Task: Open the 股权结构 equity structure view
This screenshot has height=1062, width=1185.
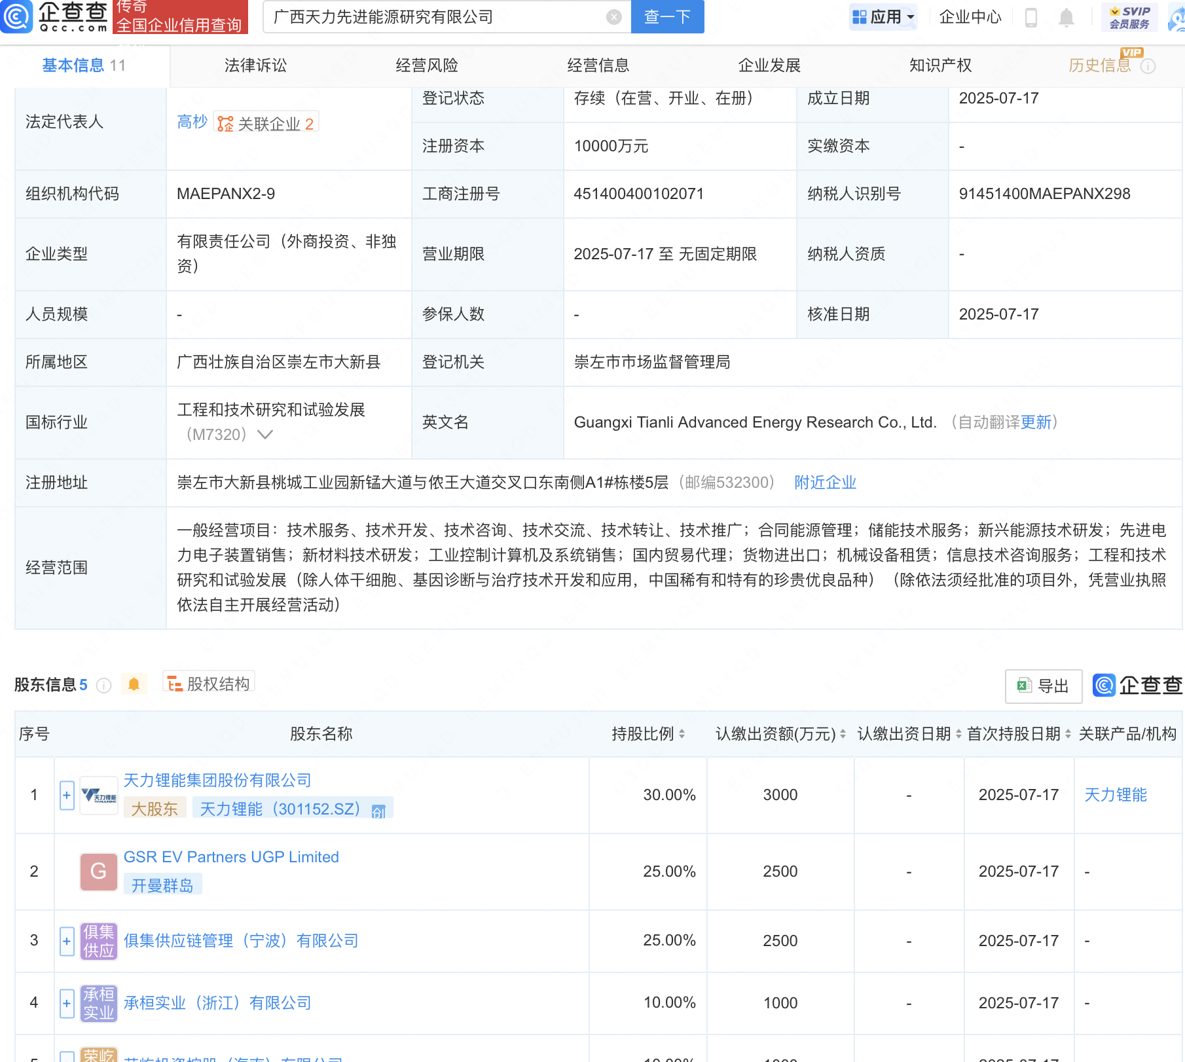Action: 208,683
